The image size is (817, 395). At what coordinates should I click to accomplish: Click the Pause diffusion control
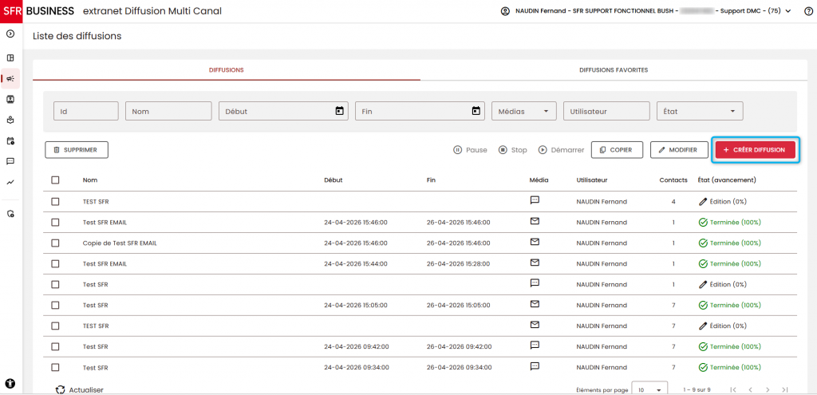[470, 150]
